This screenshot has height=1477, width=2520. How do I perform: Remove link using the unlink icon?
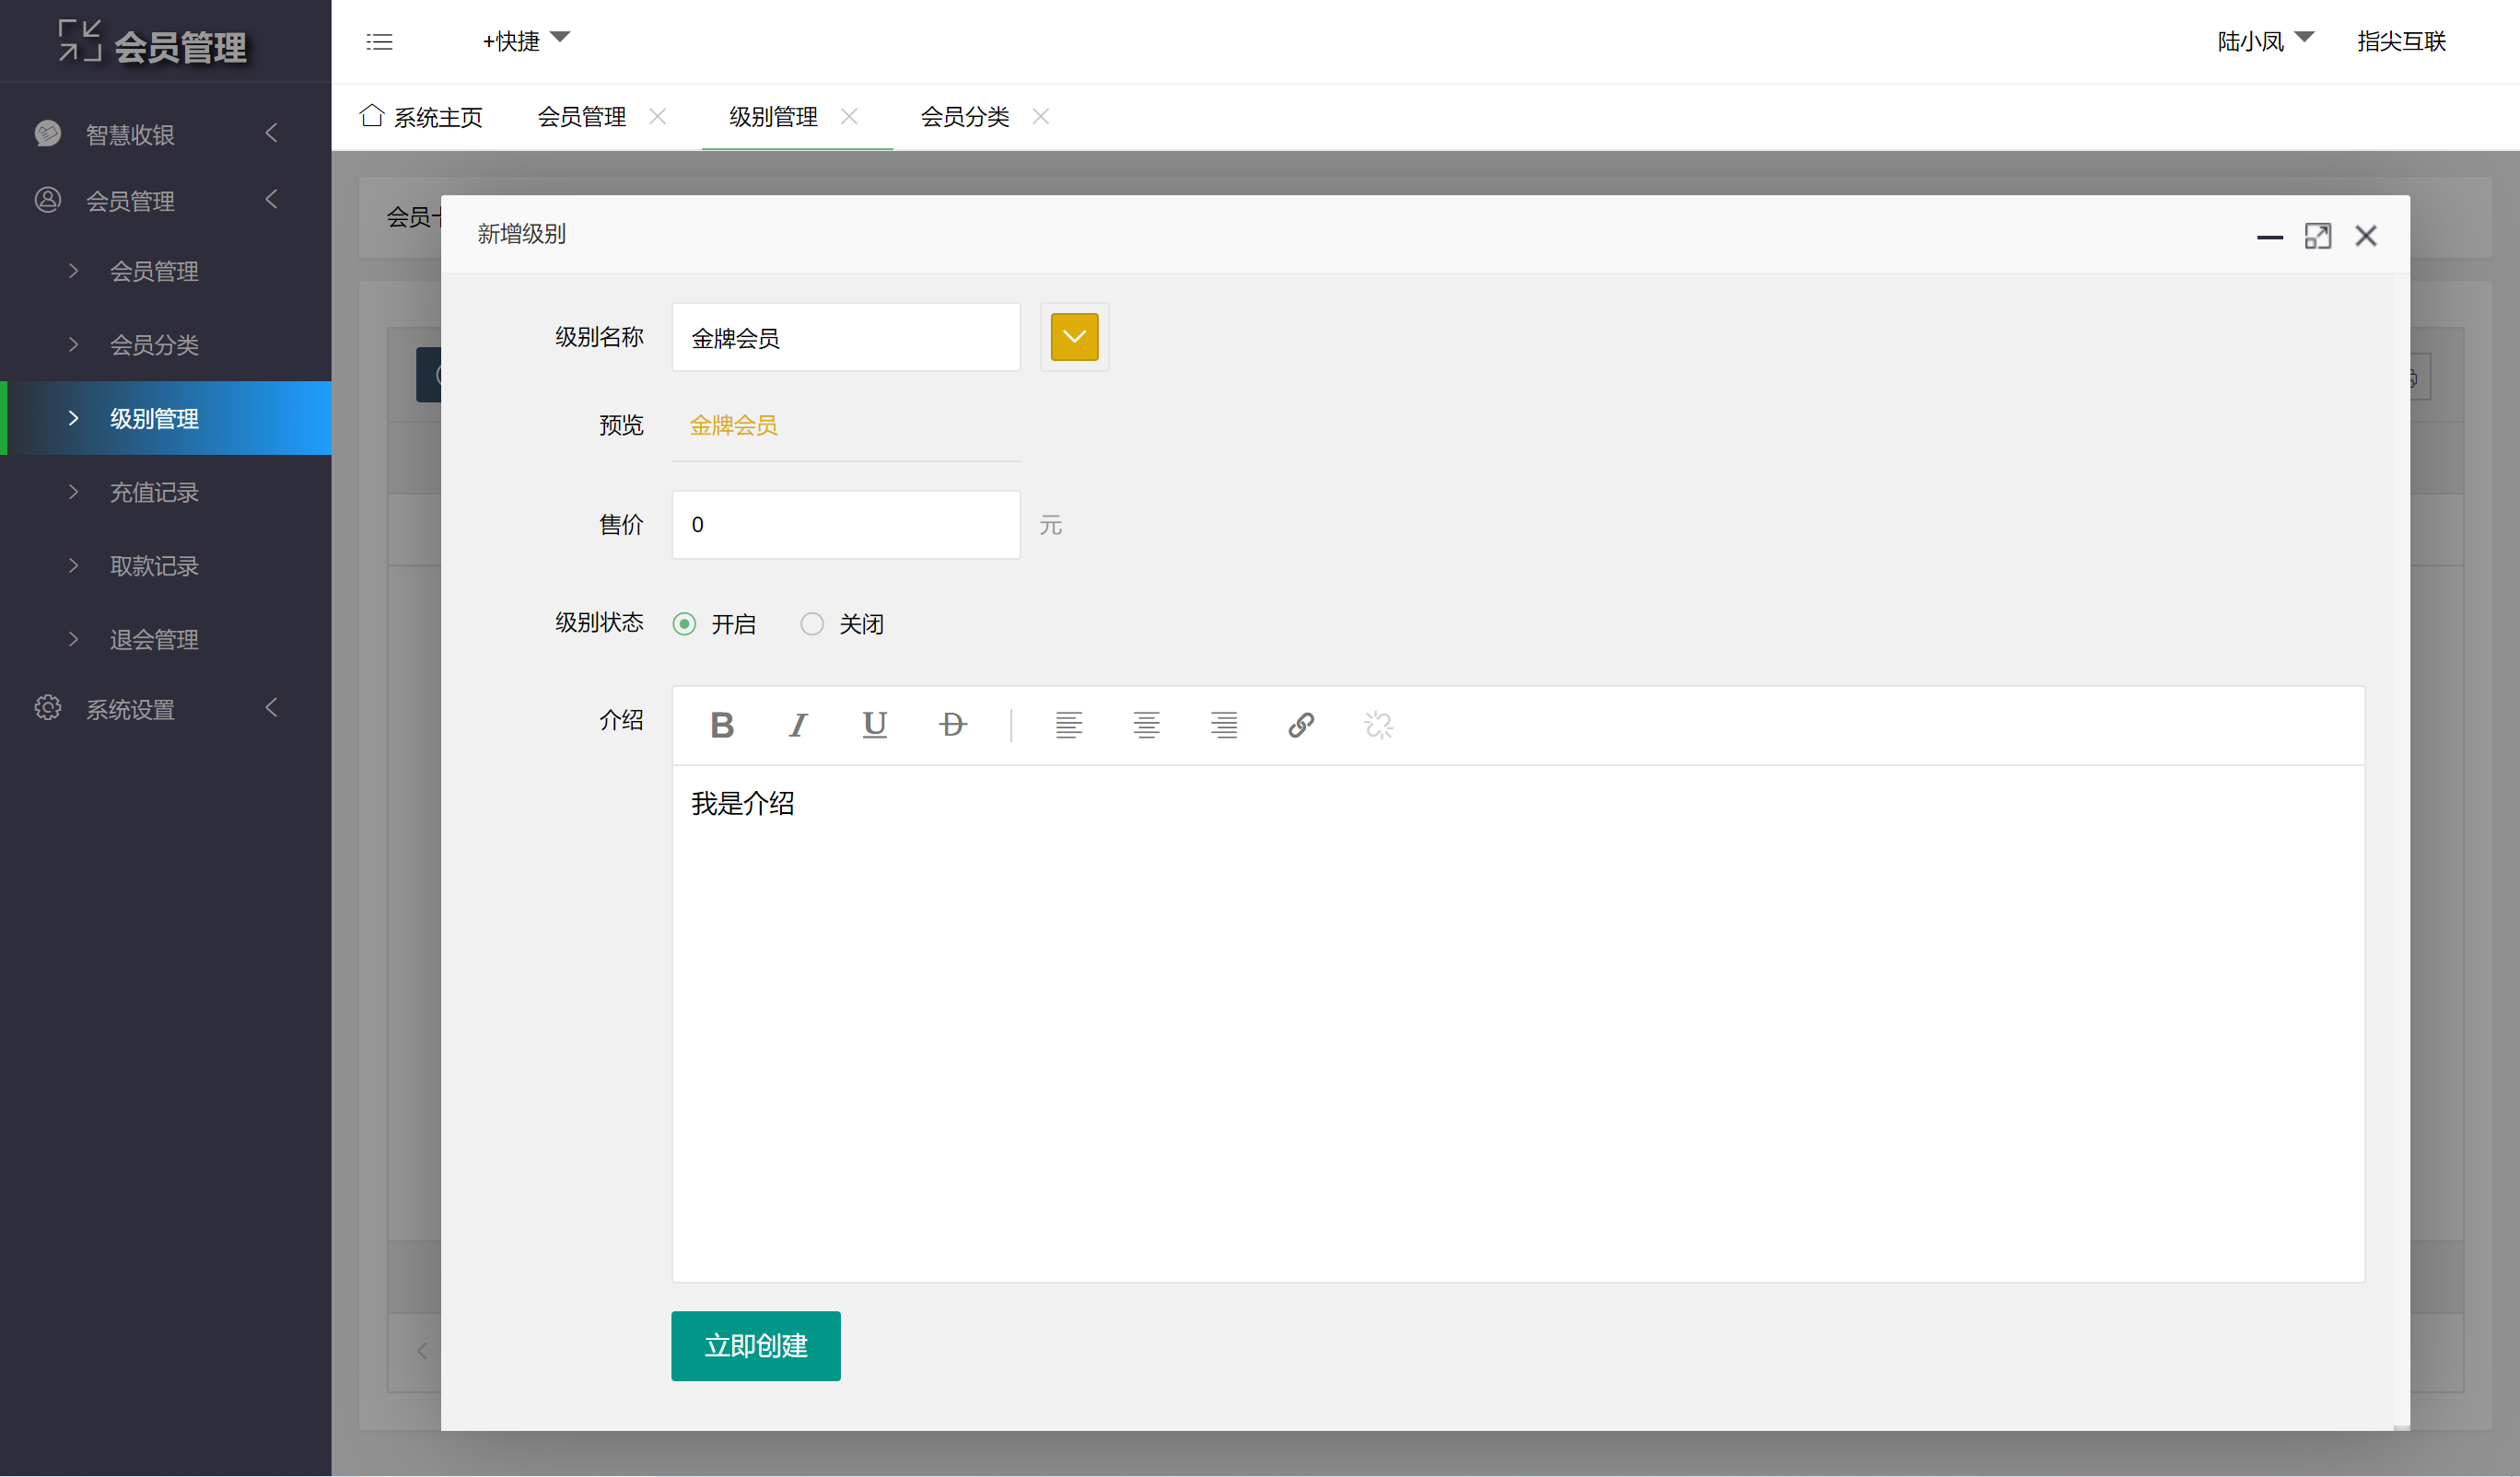[1379, 725]
